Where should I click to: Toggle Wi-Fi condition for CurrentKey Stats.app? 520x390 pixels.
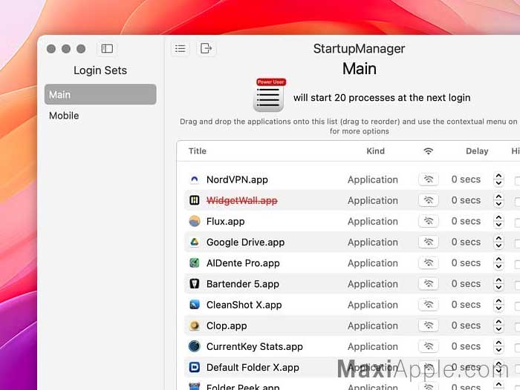pos(429,346)
